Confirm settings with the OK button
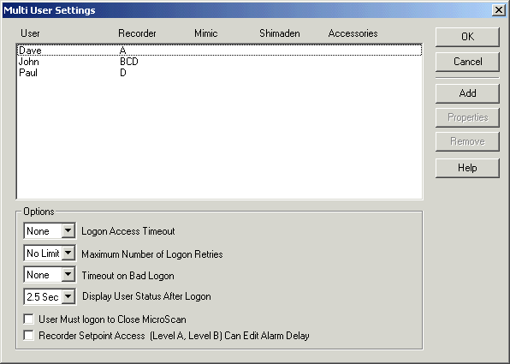 467,37
